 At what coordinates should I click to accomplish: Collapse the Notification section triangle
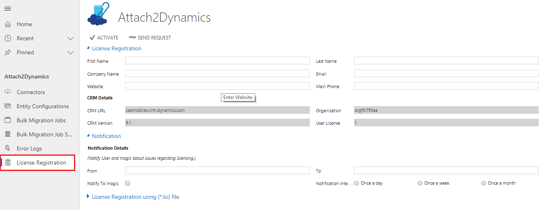coord(89,136)
